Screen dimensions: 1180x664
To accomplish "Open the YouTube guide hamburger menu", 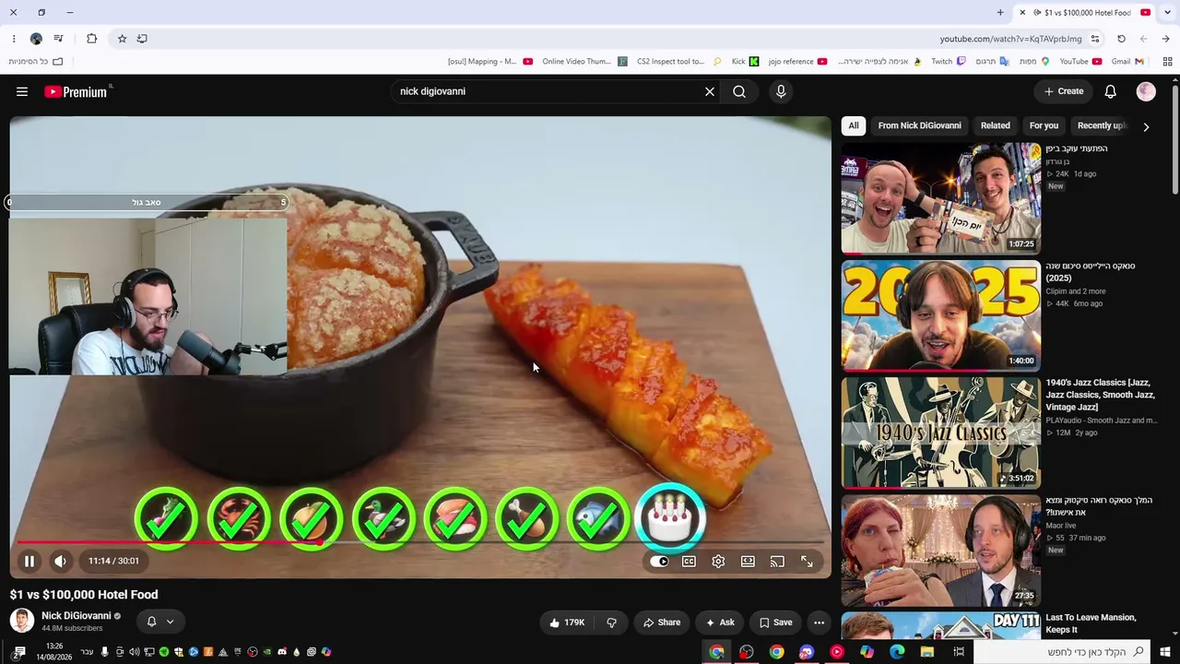I will (22, 91).
